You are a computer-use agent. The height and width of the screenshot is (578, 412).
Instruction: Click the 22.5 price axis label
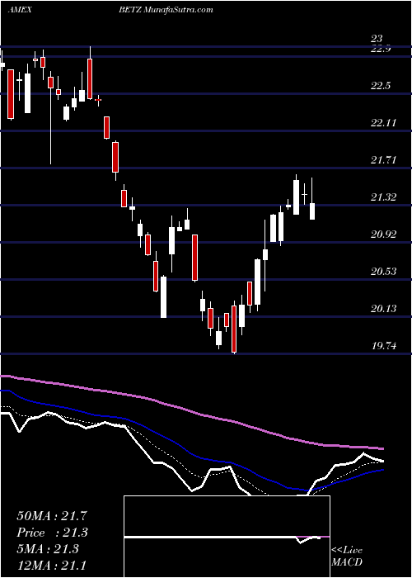[381, 86]
